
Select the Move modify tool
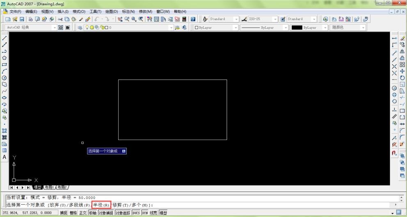point(402,71)
